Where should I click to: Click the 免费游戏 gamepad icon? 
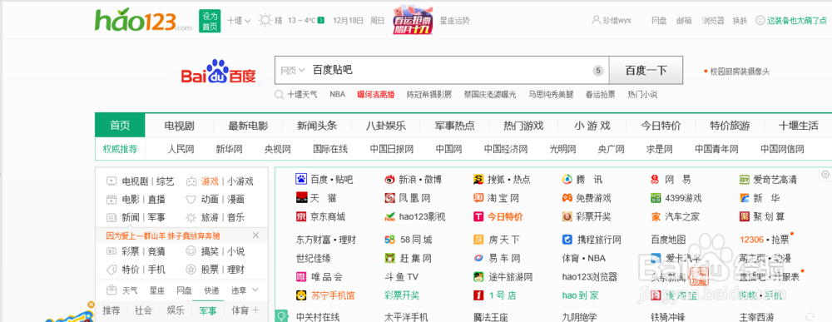tap(567, 198)
